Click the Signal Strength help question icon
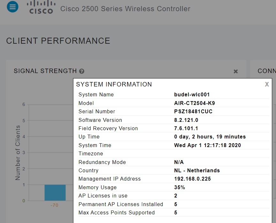 (82, 71)
